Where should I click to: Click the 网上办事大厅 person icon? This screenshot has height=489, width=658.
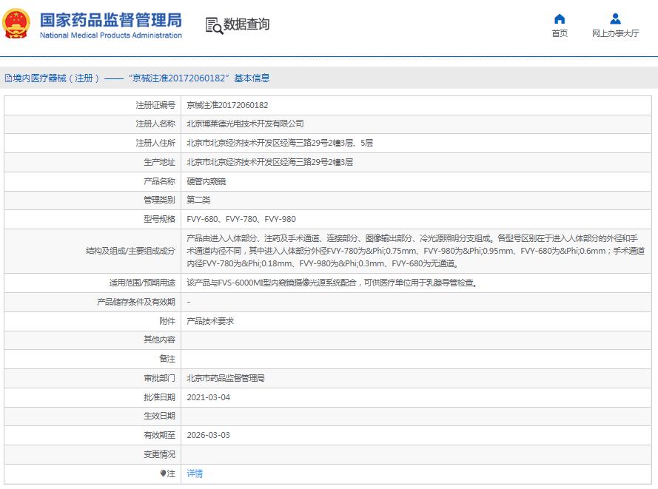(615, 19)
